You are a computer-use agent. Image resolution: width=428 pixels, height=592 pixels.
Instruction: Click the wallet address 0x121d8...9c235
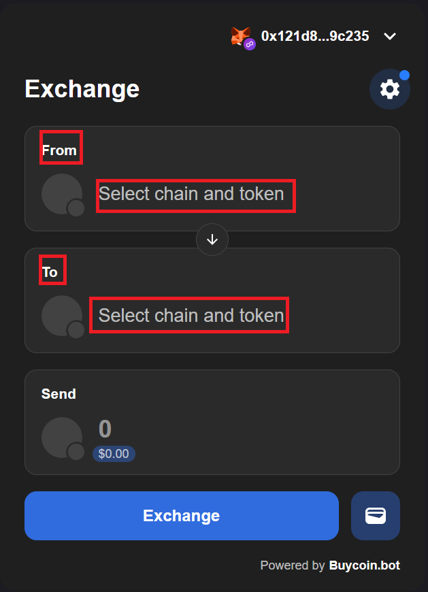click(315, 36)
